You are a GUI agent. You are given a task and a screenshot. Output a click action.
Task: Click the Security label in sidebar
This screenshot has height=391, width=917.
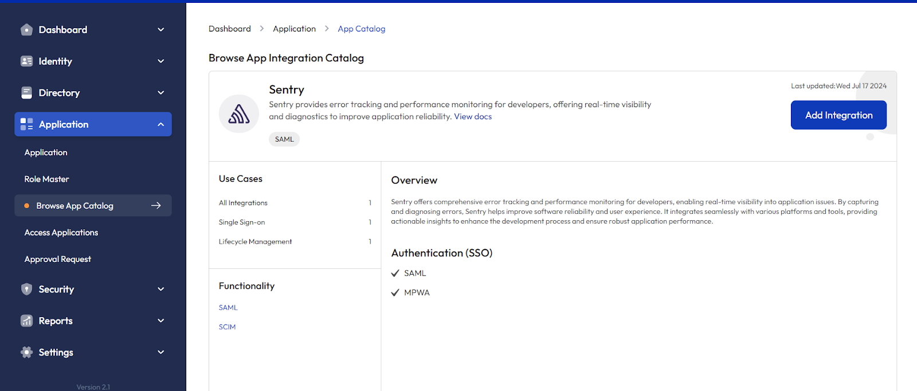[x=56, y=290]
